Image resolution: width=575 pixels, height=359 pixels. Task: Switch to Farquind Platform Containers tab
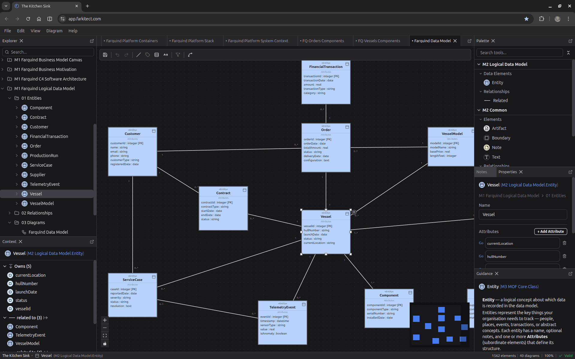(x=132, y=41)
